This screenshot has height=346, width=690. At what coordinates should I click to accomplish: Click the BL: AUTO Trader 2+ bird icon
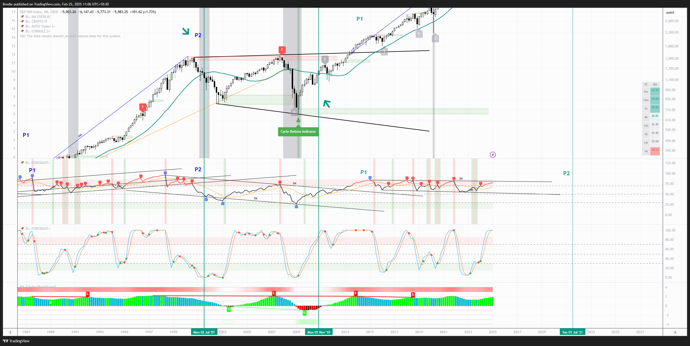(22, 26)
